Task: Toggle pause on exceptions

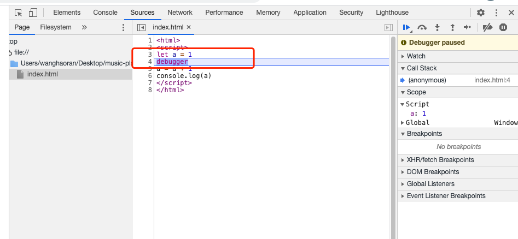Action: [503, 28]
